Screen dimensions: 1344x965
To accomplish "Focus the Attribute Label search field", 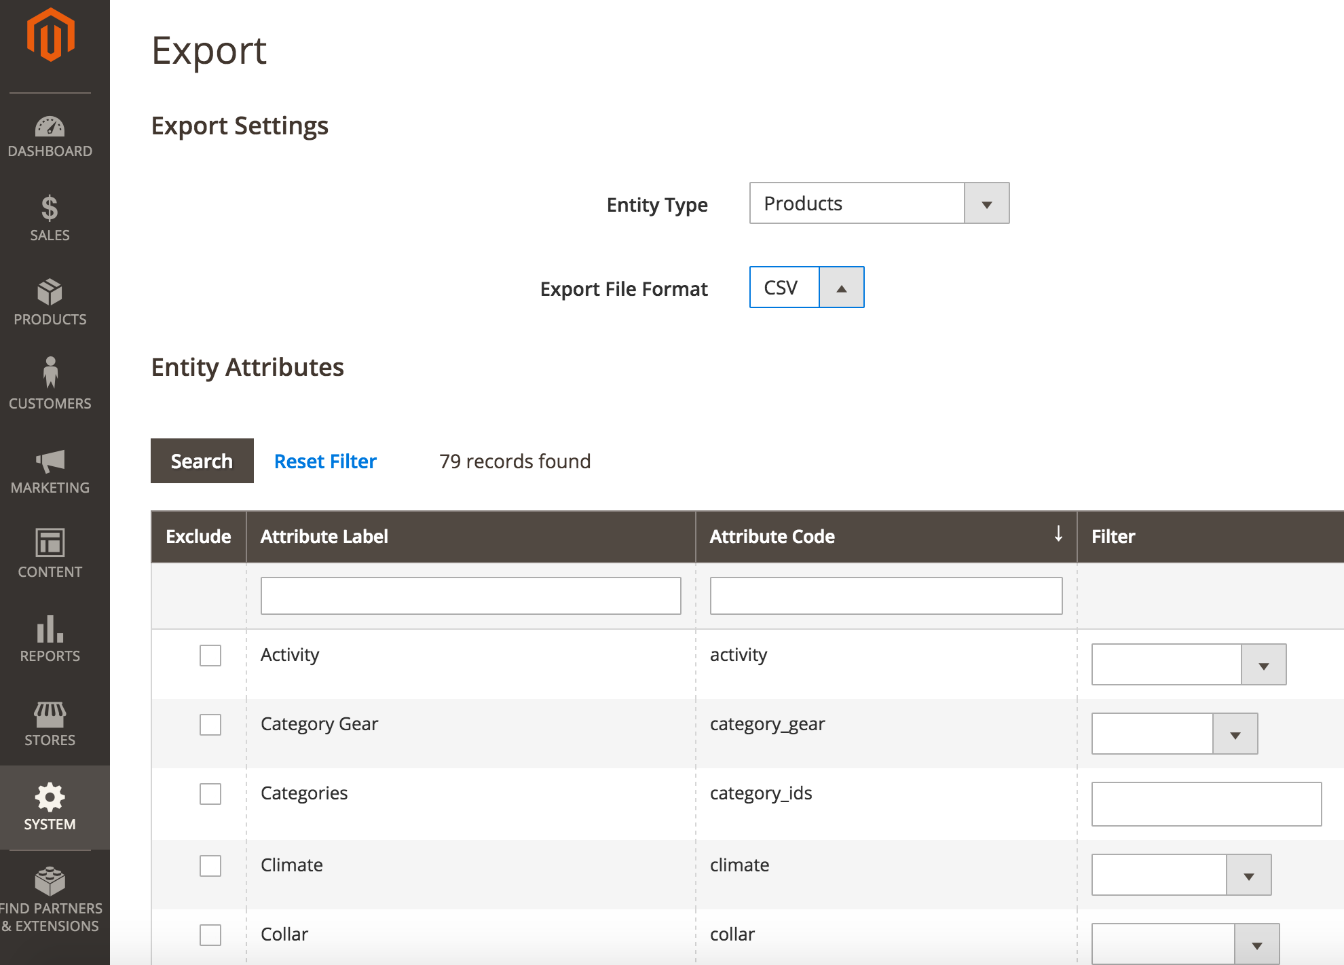I will [x=470, y=596].
